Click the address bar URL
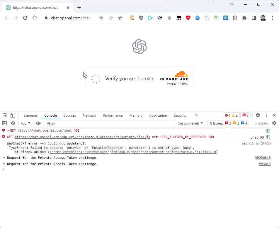The image size is (279, 228). 70,18
